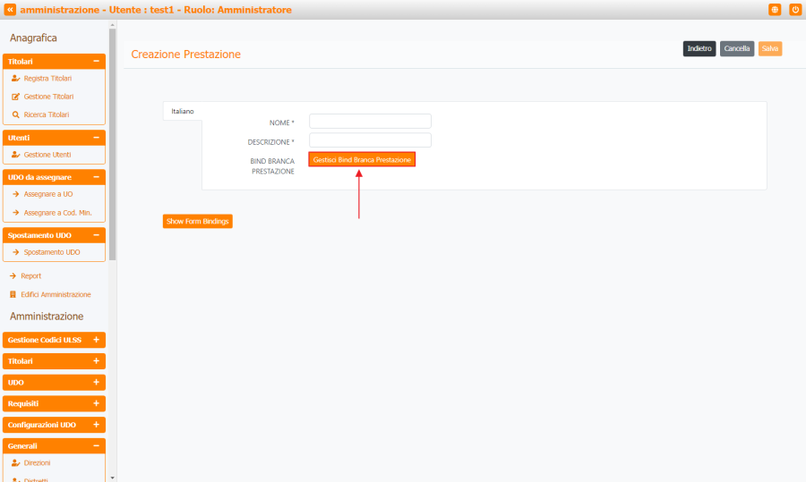806x482 pixels.
Task: Collapse the sidebar with the double-chevron icon
Action: coord(10,10)
